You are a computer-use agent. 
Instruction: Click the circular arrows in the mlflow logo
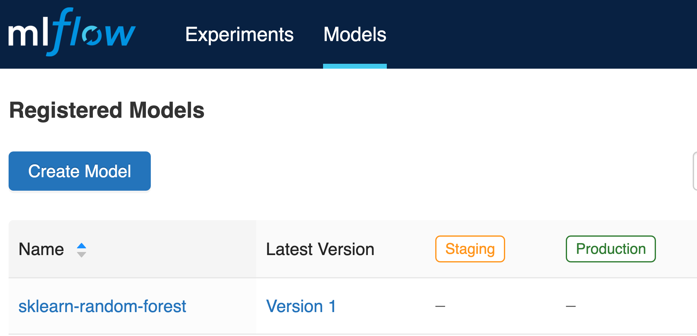92,35
